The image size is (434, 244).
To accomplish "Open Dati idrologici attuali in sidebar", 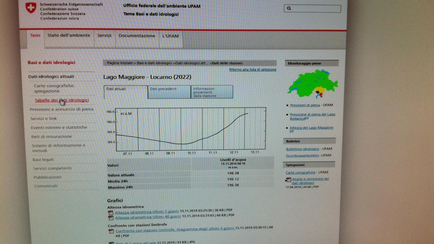I will [x=51, y=76].
